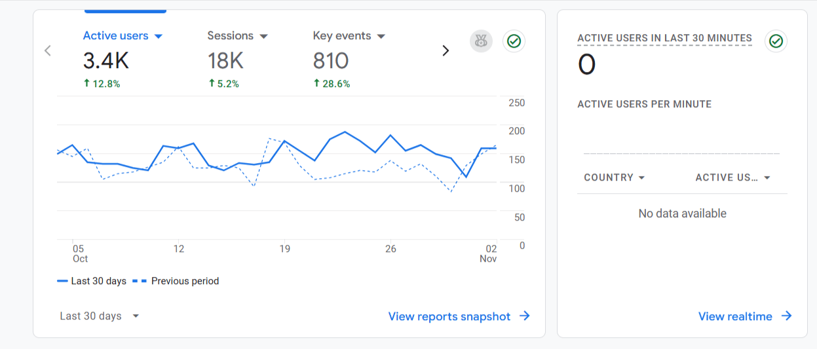The height and width of the screenshot is (349, 817).
Task: Click the right chevron to show more metrics
Action: point(446,50)
